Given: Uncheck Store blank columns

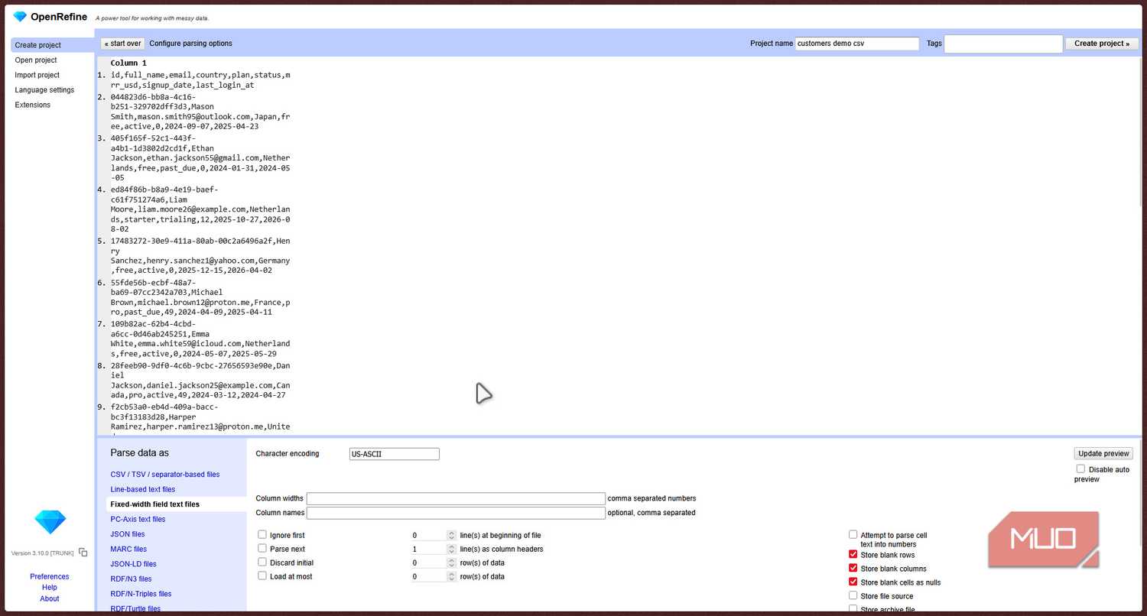Looking at the screenshot, I should click(x=853, y=568).
